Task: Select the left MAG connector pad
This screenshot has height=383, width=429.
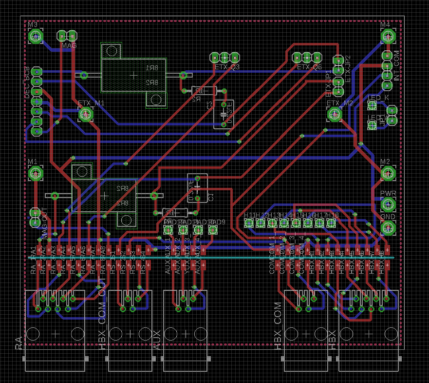Action: 62,36
